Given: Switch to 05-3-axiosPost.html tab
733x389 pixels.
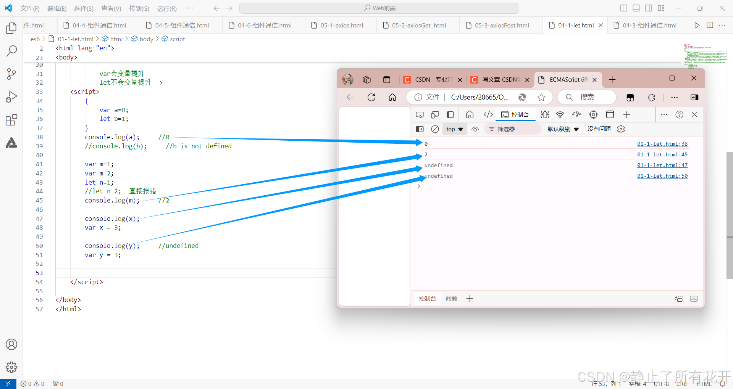Looking at the screenshot, I should tap(502, 25).
